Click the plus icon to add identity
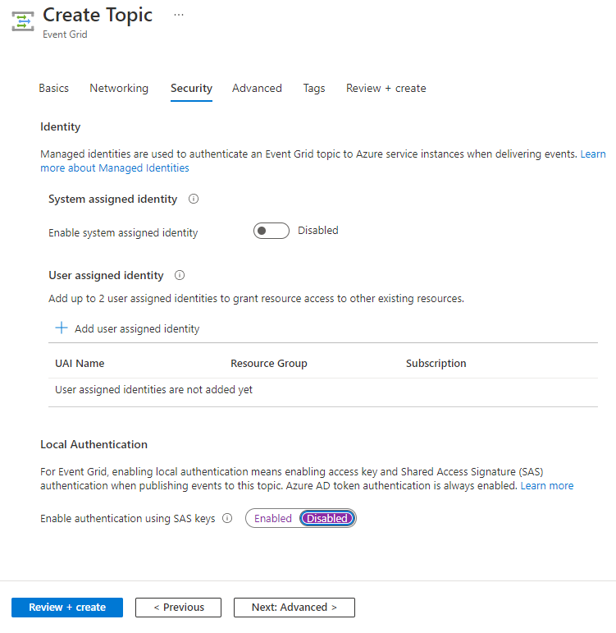This screenshot has width=616, height=633. [62, 328]
